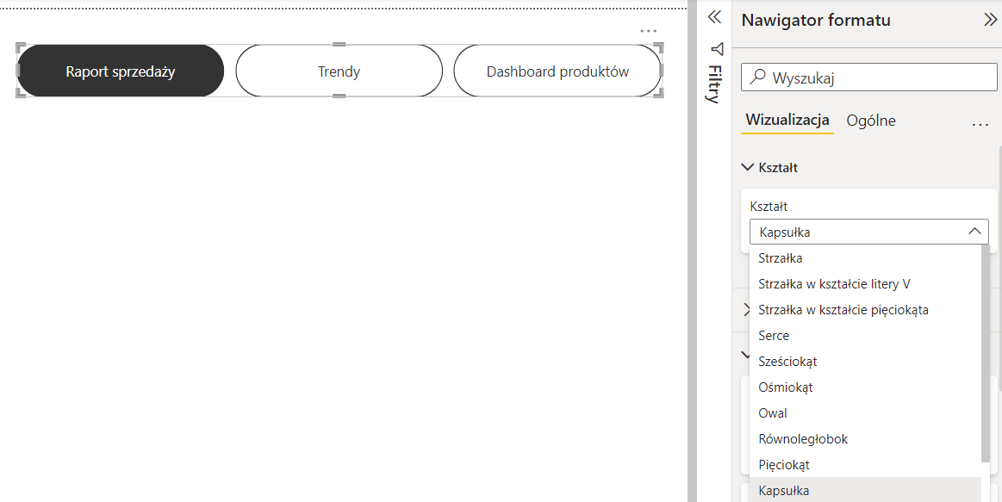The width and height of the screenshot is (1002, 502).
Task: Collapse the Nawigator formatu pane with double chevron
Action: click(990, 20)
